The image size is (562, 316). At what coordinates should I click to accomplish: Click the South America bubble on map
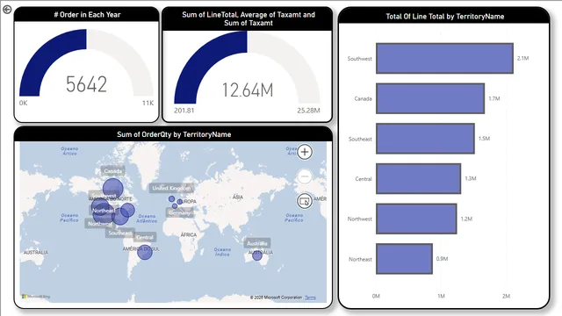click(x=145, y=252)
